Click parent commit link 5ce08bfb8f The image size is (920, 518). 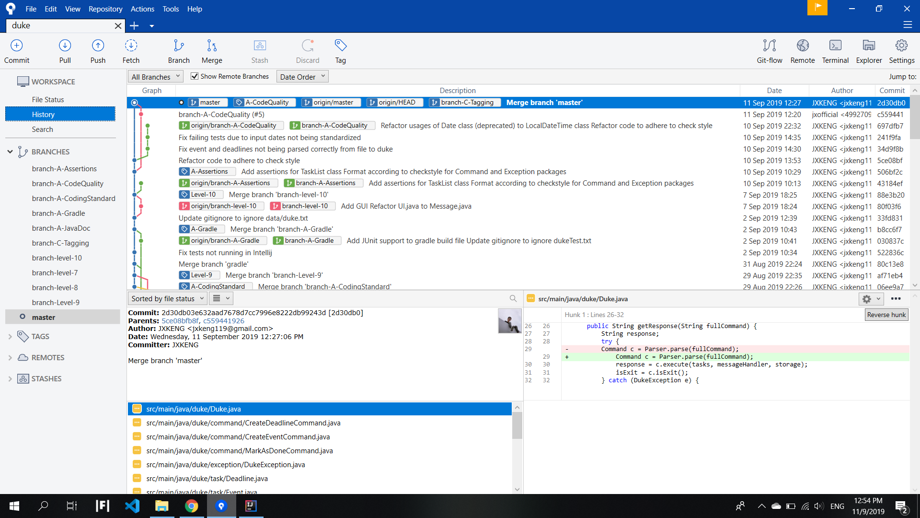coord(180,321)
